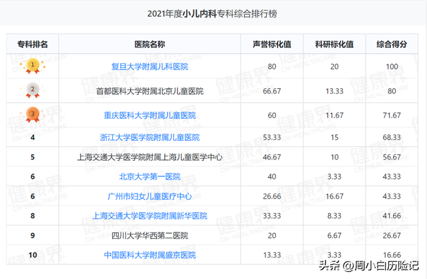The height and width of the screenshot is (279, 427).
Task: Click the 综合得分 column header
Action: click(392, 44)
